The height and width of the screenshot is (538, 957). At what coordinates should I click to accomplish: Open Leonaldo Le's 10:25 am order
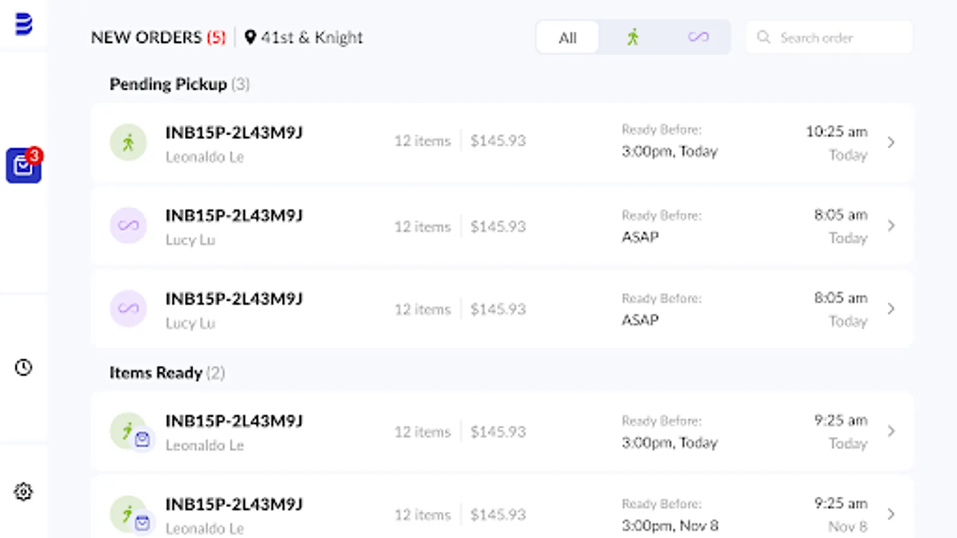[234, 133]
